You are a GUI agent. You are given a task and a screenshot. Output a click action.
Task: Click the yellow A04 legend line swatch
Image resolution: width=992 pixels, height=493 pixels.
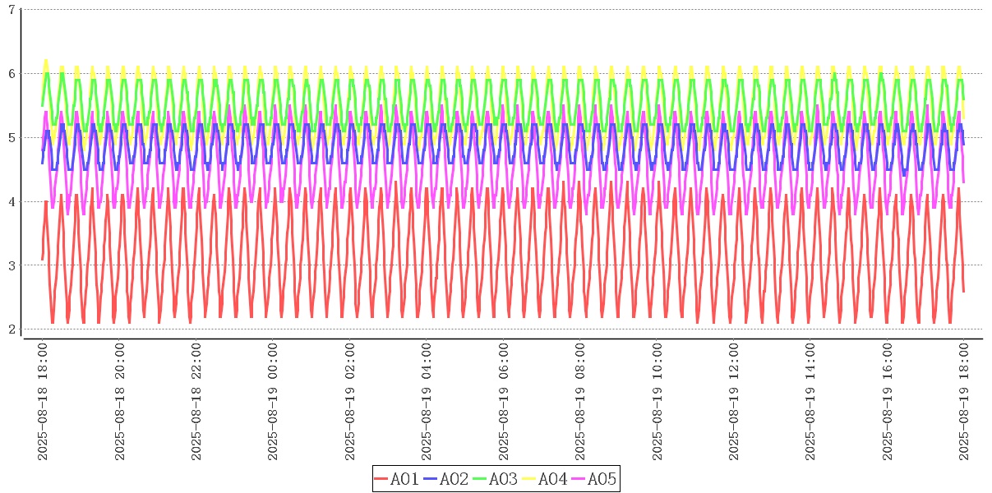(x=529, y=479)
